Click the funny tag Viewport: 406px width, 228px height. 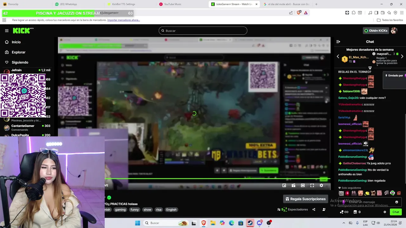pos(134,210)
